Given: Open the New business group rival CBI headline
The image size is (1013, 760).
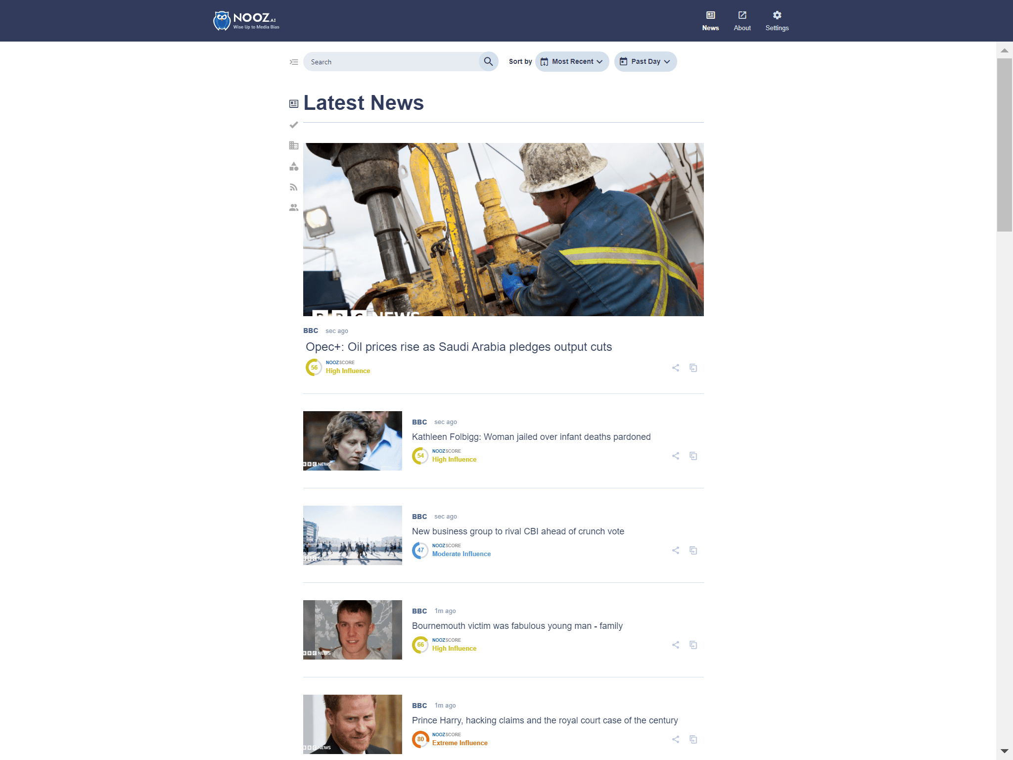Looking at the screenshot, I should pos(518,531).
